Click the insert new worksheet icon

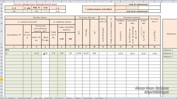tap(106, 98)
